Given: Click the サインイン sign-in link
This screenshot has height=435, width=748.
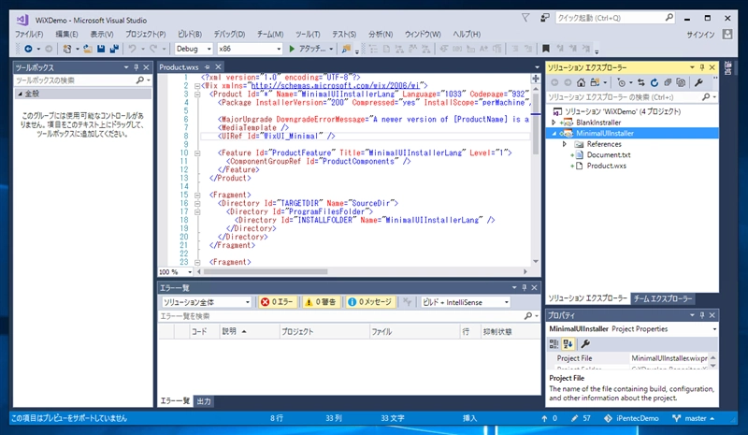Looking at the screenshot, I should point(700,34).
